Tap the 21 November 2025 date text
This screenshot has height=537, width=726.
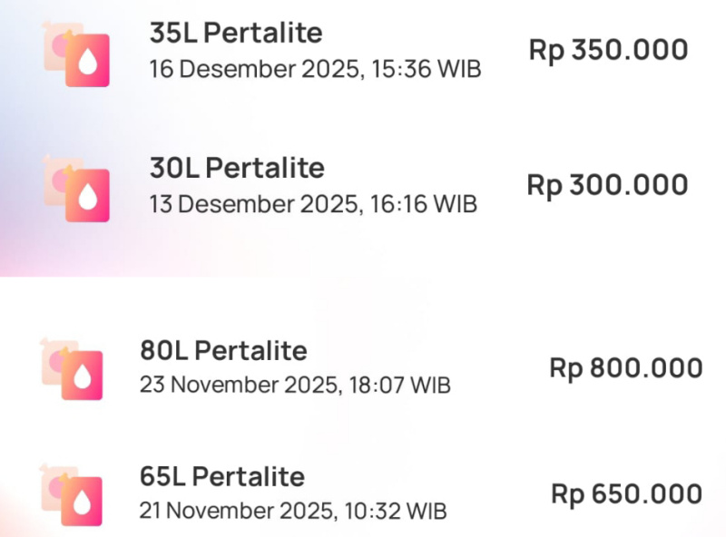[240, 511]
